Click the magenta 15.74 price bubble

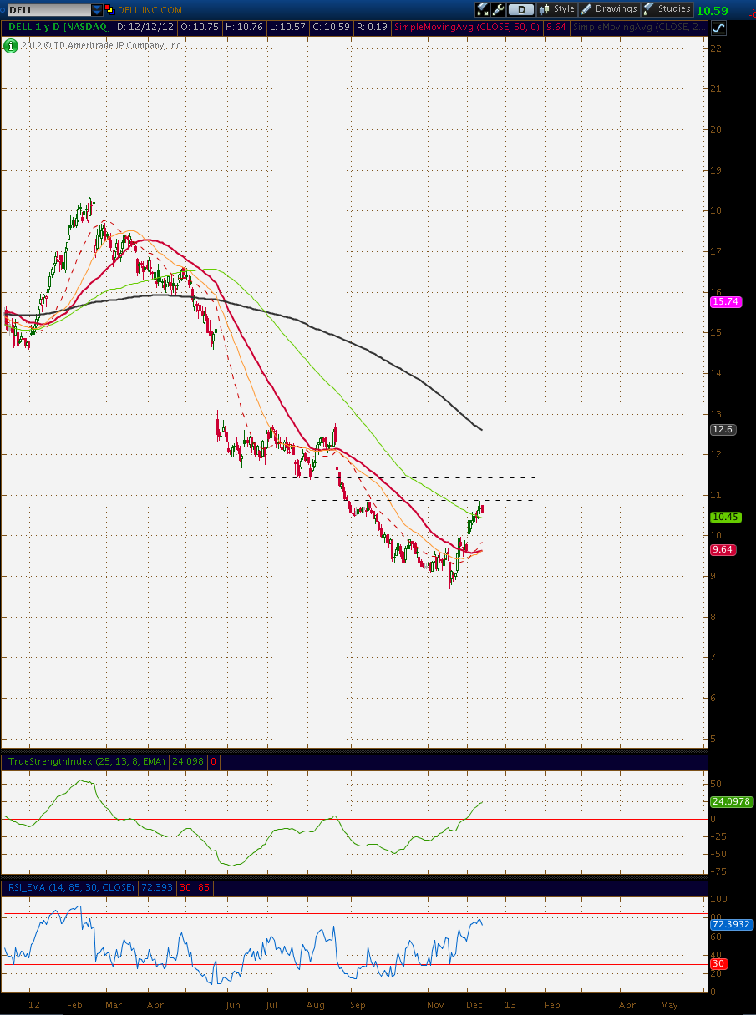(725, 302)
